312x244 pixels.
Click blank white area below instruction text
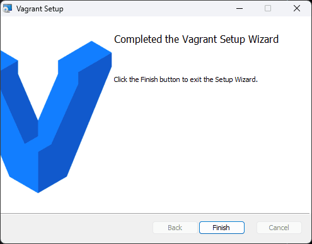point(210,147)
